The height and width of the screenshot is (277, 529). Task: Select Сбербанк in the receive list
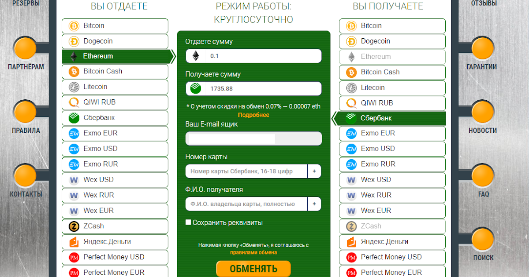pyautogui.click(x=389, y=118)
